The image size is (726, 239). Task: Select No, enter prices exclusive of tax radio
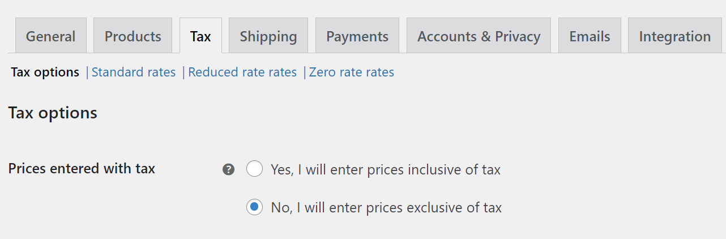pyautogui.click(x=254, y=207)
